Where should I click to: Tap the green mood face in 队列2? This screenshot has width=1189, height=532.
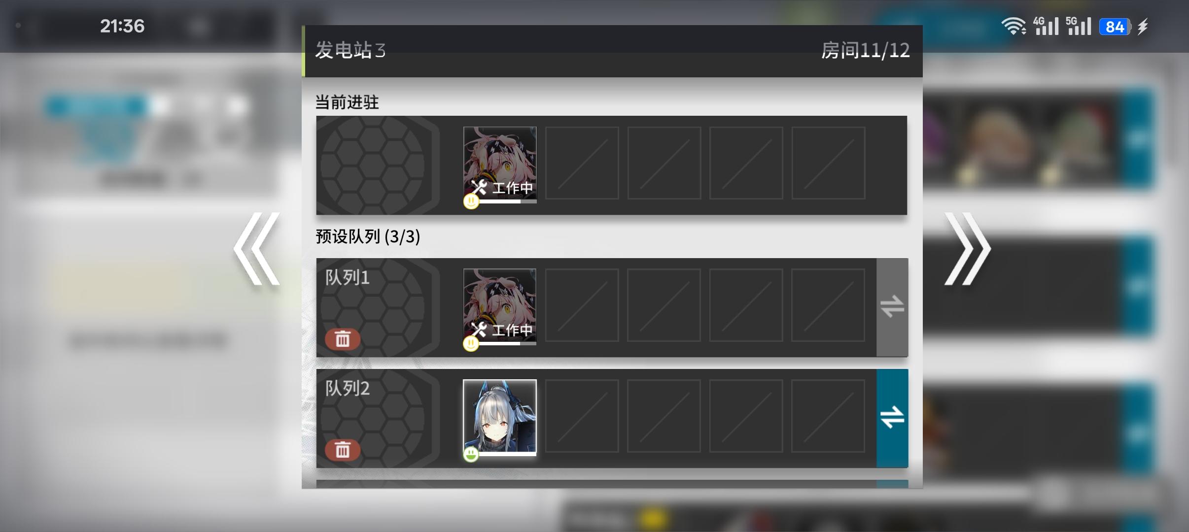471,454
